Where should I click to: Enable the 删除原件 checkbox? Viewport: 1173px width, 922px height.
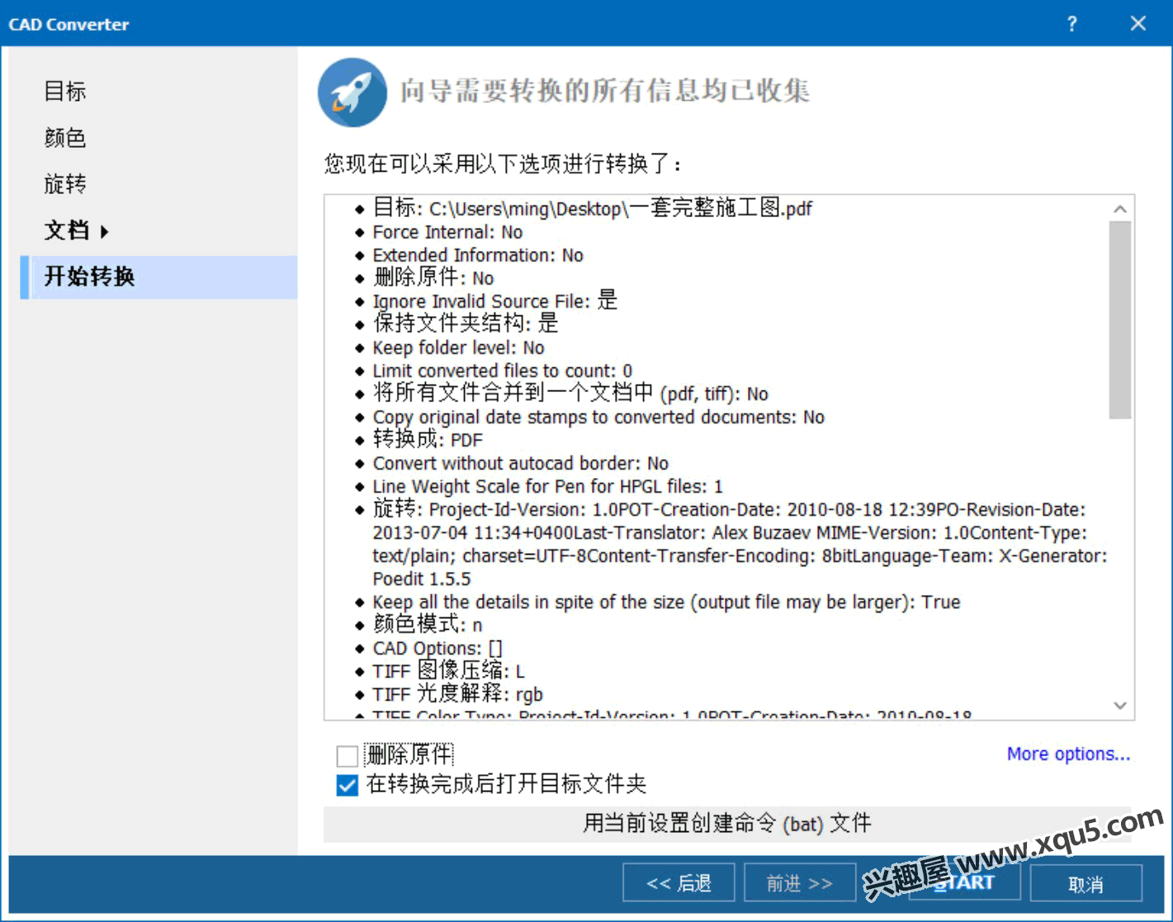348,755
